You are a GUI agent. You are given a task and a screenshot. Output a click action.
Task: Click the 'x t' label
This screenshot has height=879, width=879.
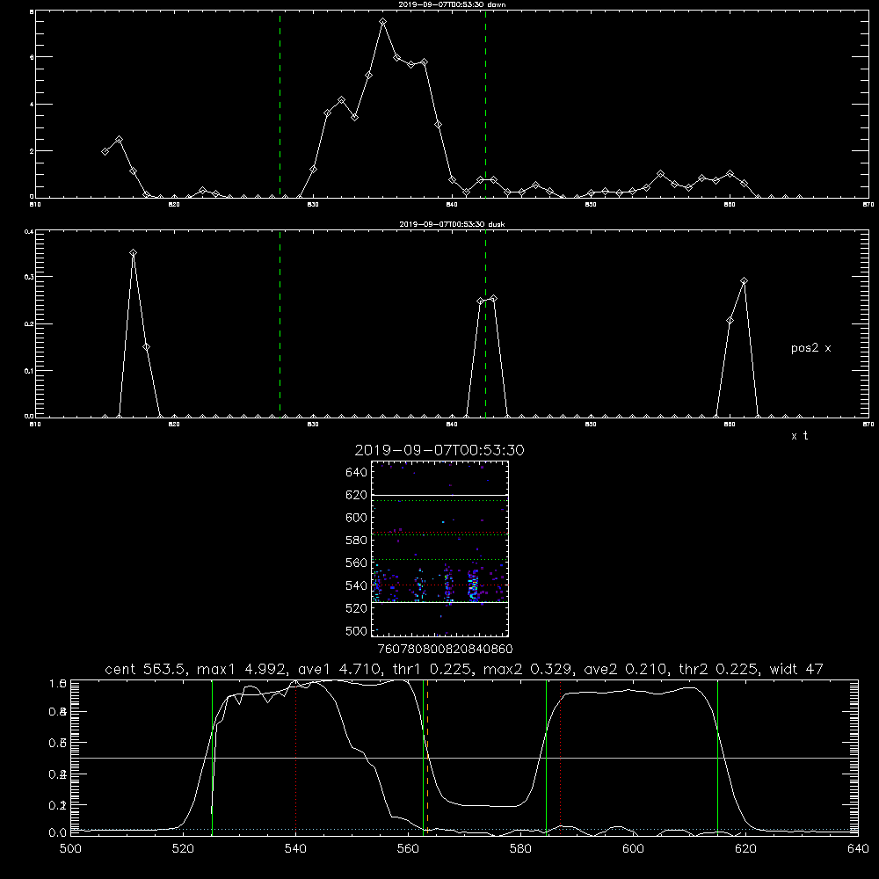click(799, 436)
